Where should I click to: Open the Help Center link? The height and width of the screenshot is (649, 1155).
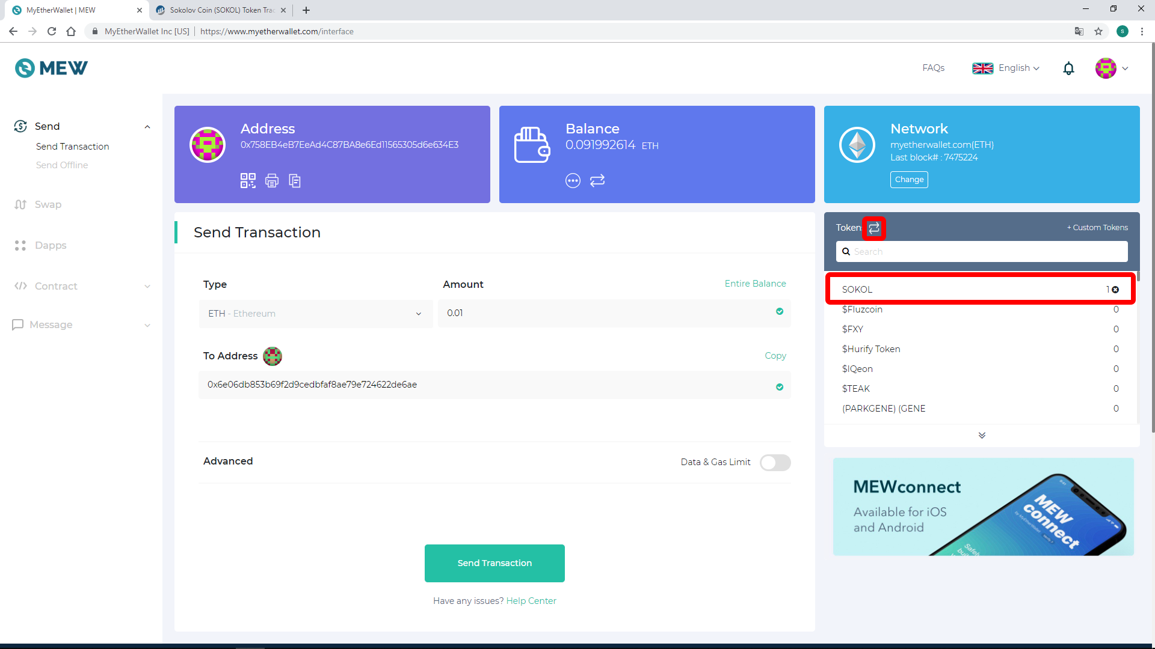[531, 601]
